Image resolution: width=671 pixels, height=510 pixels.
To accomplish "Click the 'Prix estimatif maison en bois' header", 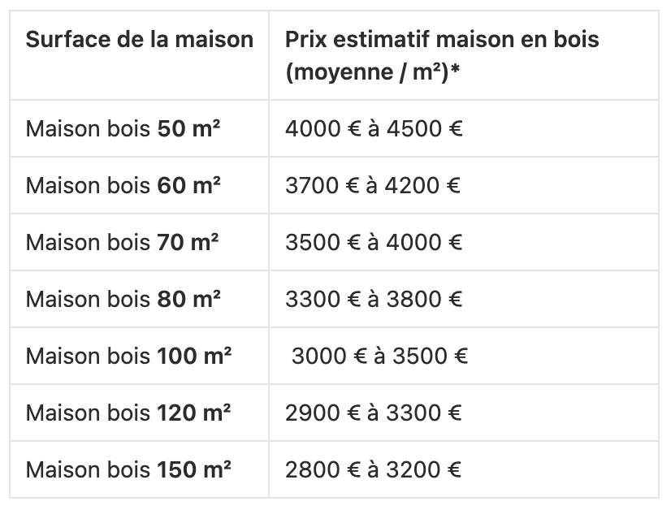I will 442,40.
